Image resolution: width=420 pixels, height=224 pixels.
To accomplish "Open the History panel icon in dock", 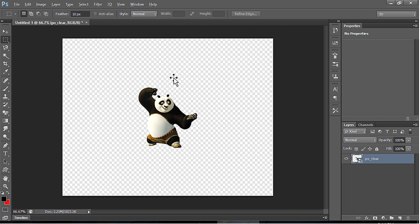I will point(335,30).
